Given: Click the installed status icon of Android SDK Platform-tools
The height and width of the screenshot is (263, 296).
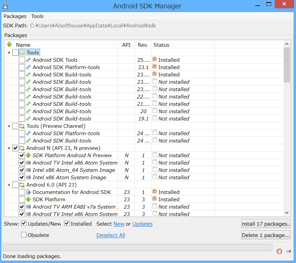Looking at the screenshot, I should click(155, 67).
